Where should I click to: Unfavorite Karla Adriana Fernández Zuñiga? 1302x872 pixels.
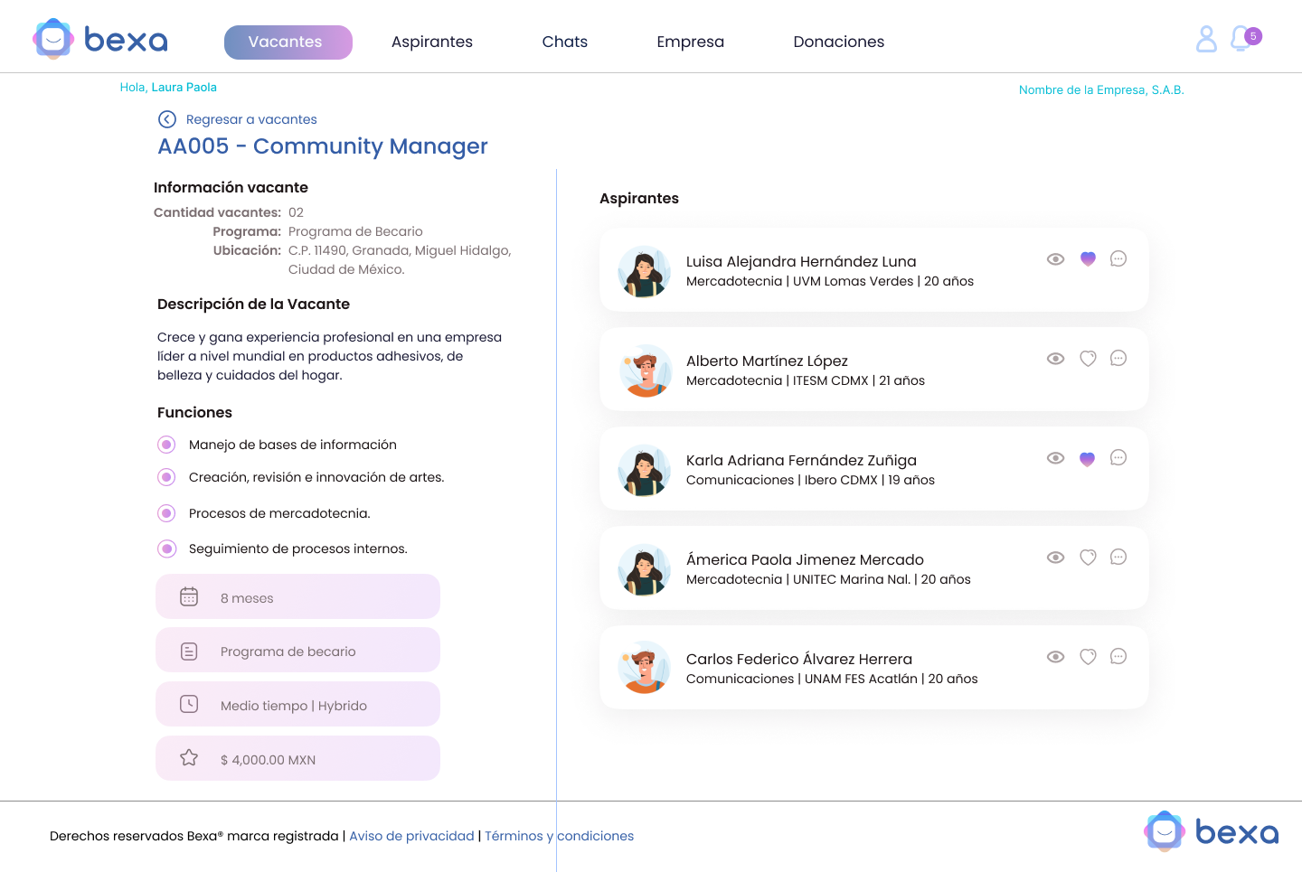tap(1087, 458)
